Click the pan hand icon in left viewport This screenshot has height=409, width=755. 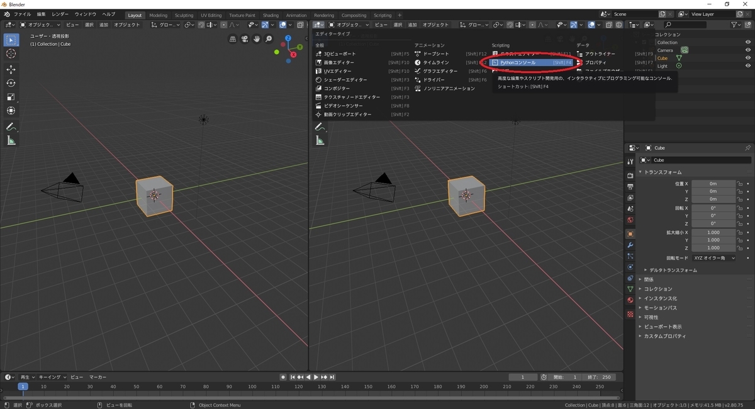pos(257,39)
